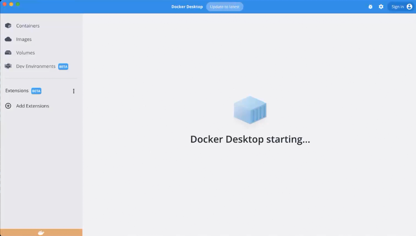Viewport: 416px width, 236px height.
Task: Close the Docker Desktop window
Action: [x=4, y=4]
